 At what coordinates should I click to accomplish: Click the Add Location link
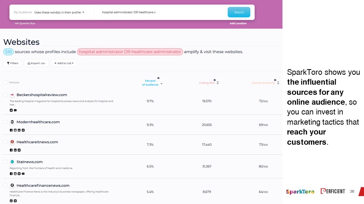(x=238, y=23)
